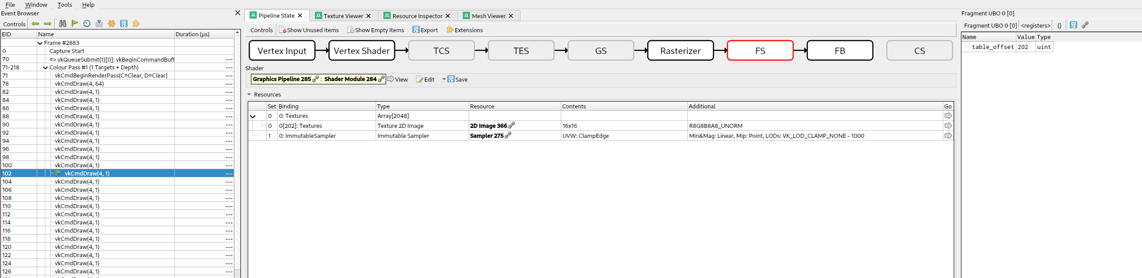Image resolution: width=1142 pixels, height=278 pixels.
Task: Collapse the Resources section
Action: point(249,95)
